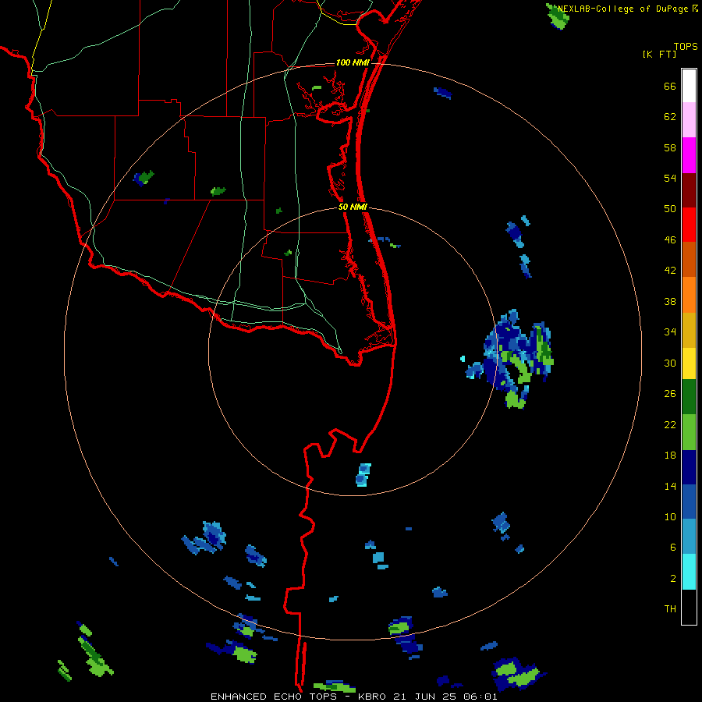This screenshot has width=702, height=702.
Task: Click the white 66+ kft legend swatch
Action: coord(689,86)
